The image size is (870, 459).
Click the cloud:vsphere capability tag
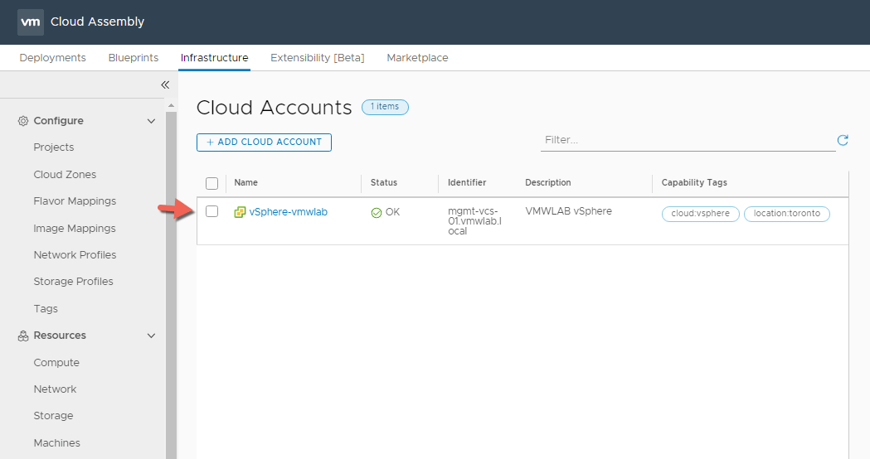click(700, 214)
